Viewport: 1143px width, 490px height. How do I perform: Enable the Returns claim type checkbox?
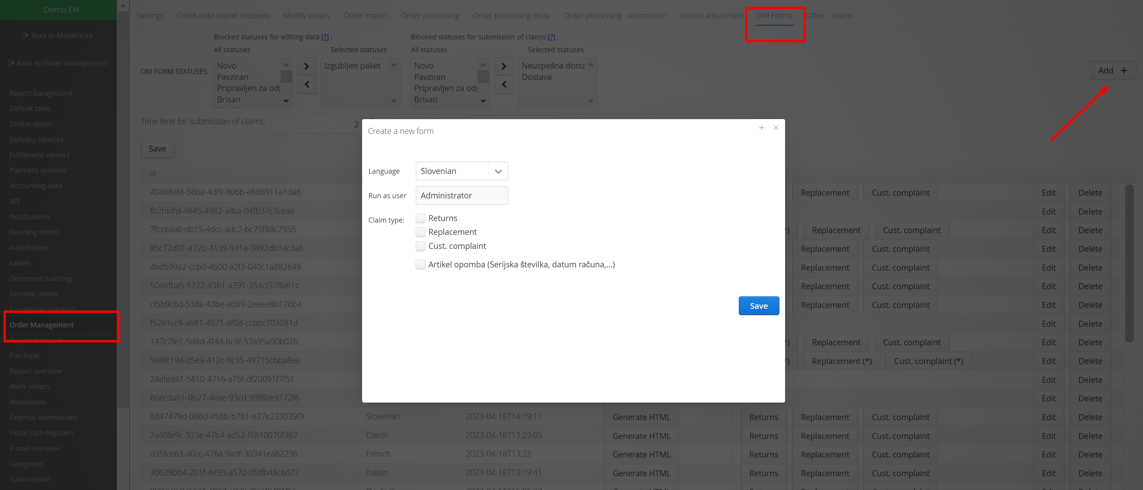[420, 218]
